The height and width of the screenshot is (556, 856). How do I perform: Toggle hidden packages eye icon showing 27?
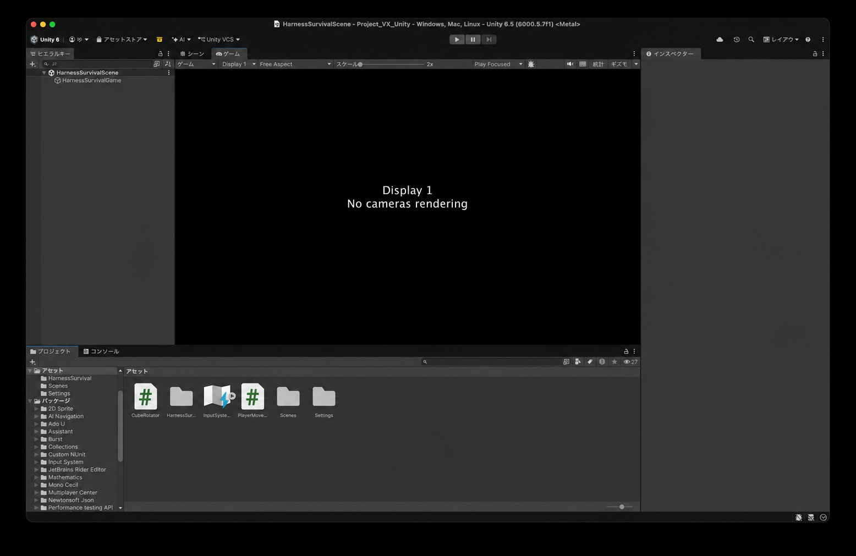tap(630, 362)
